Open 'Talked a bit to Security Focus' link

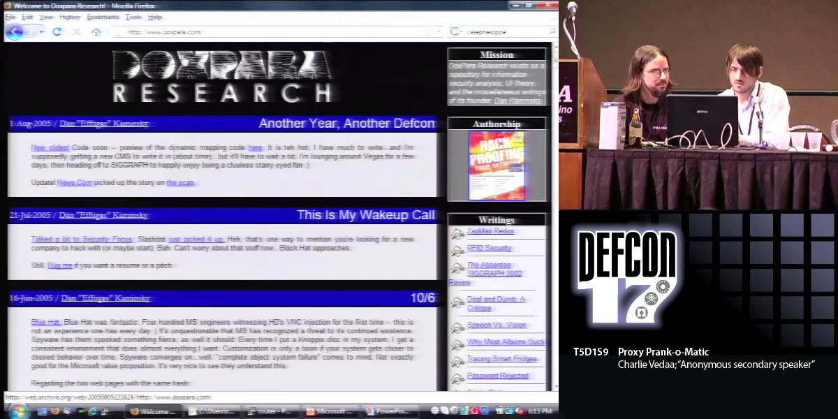coord(82,240)
